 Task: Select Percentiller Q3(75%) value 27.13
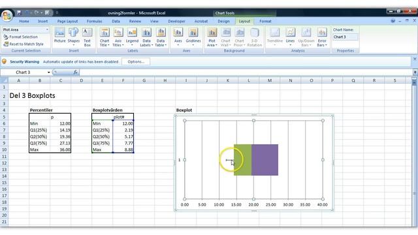click(x=61, y=143)
